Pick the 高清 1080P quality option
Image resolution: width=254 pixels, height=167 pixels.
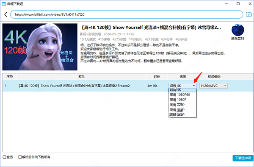click(x=182, y=100)
